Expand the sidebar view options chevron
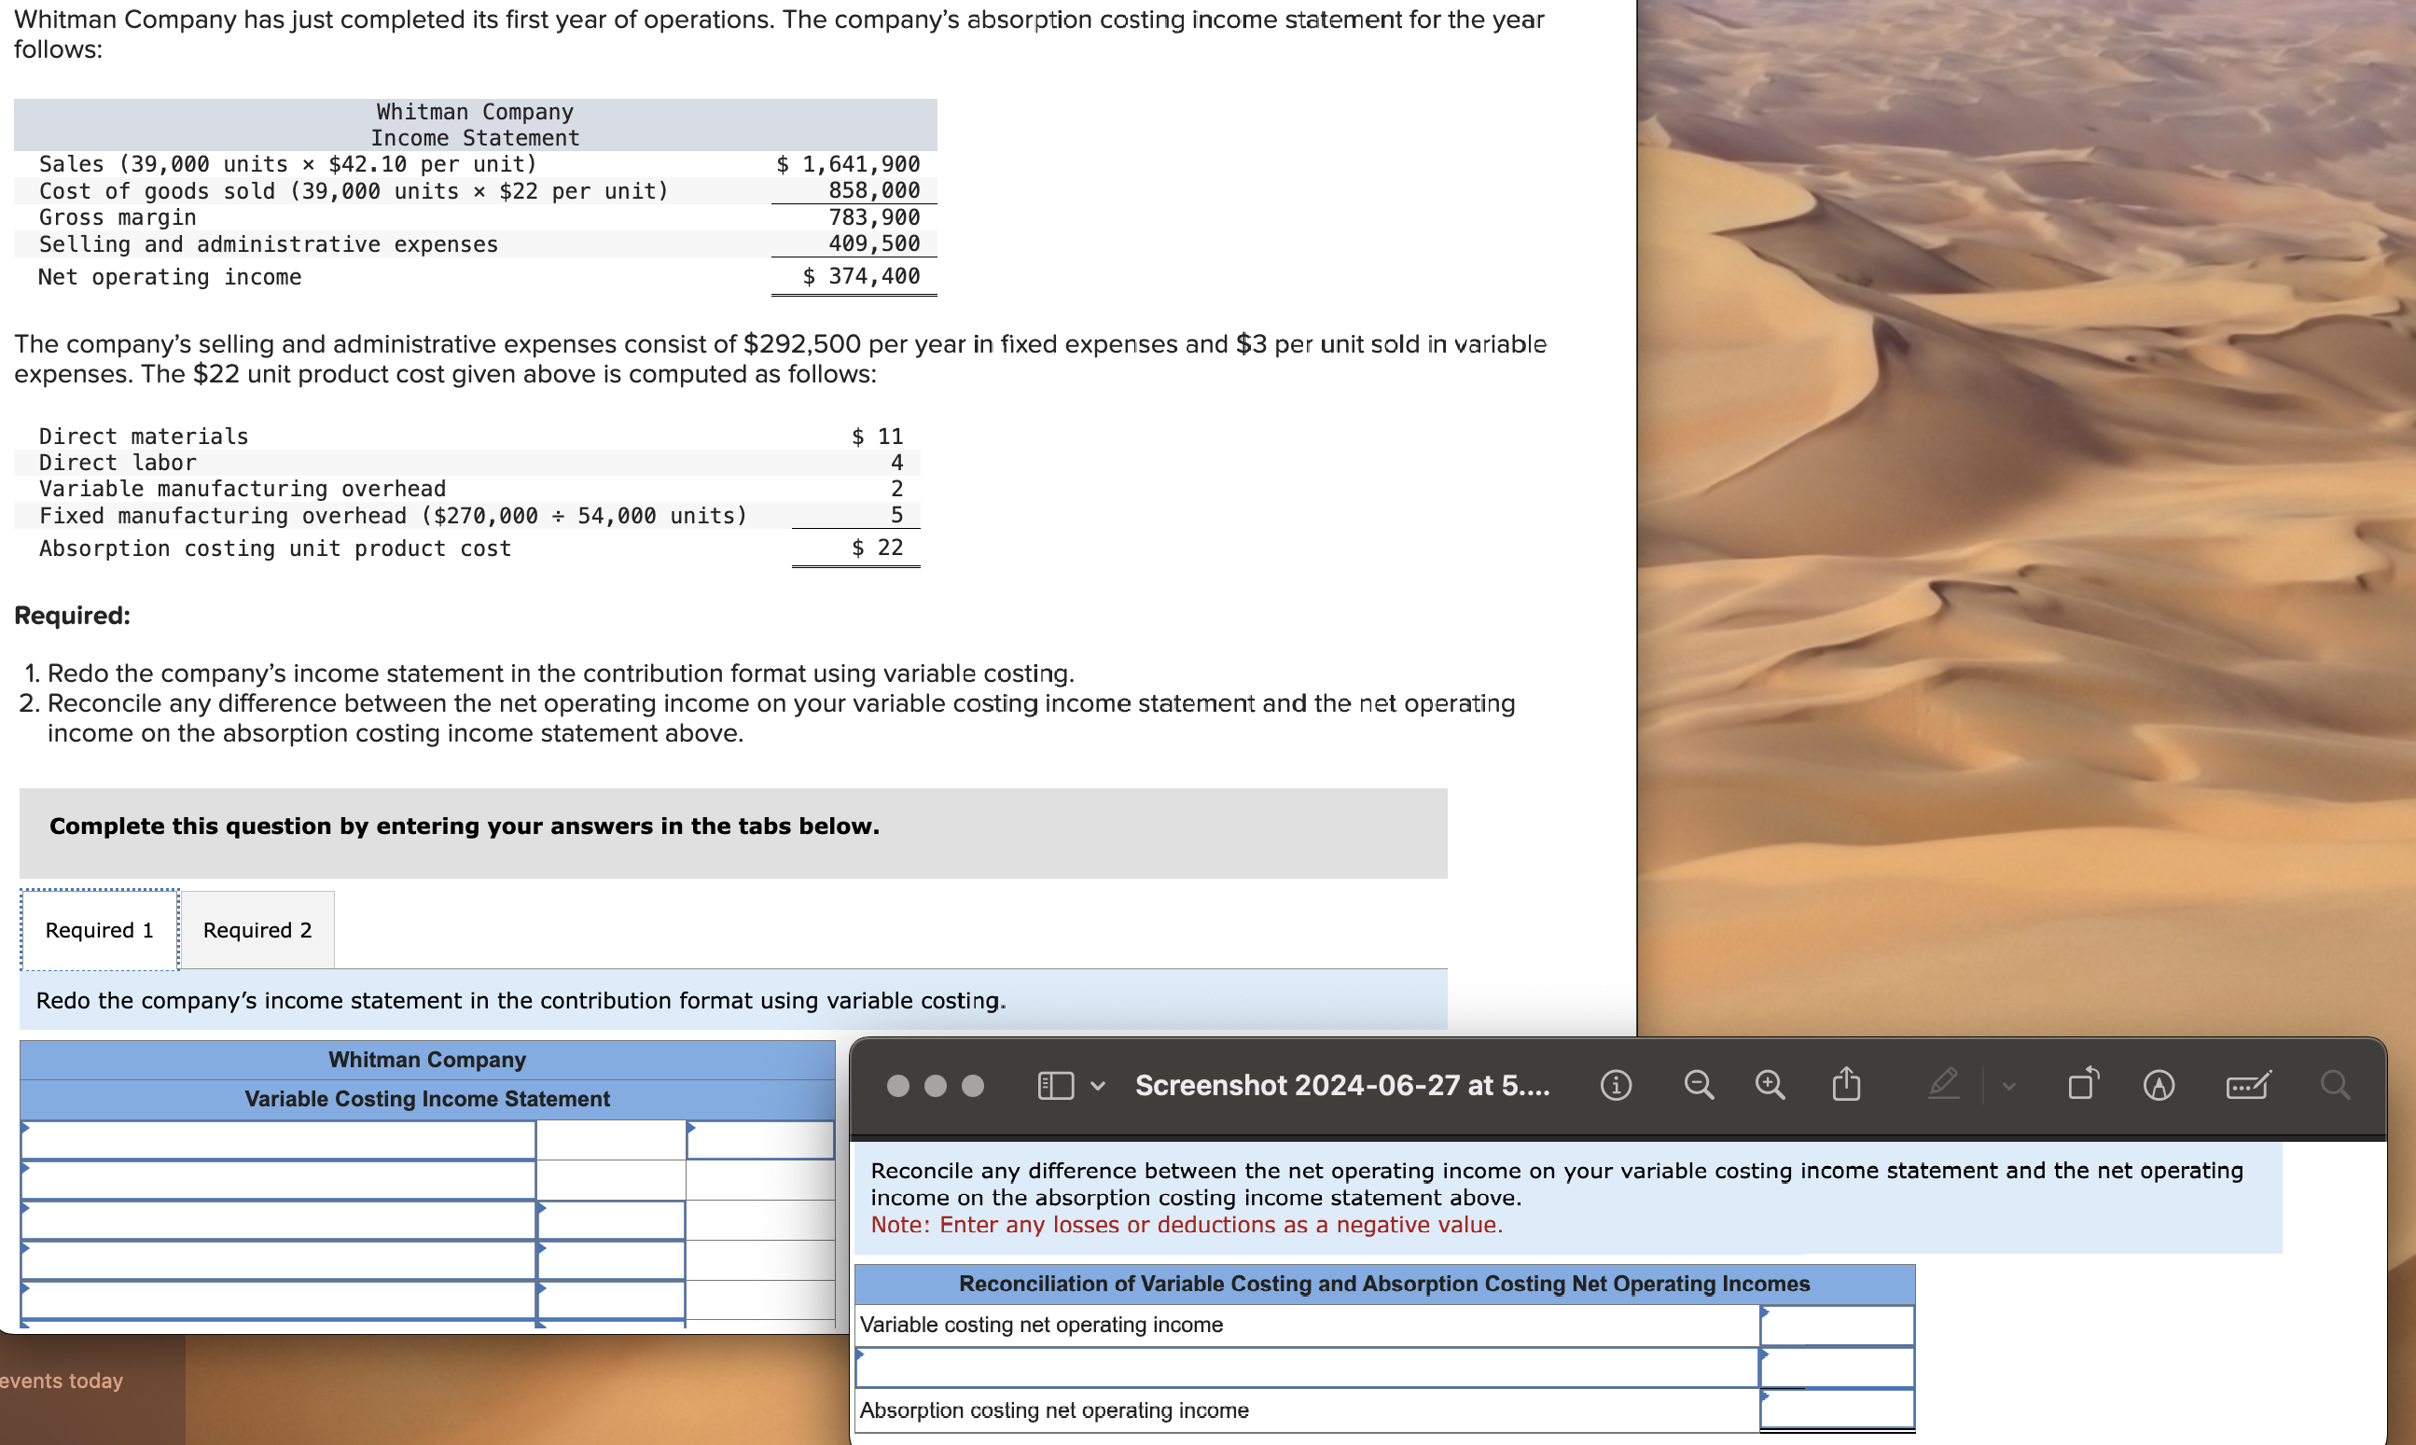 (x=1098, y=1086)
